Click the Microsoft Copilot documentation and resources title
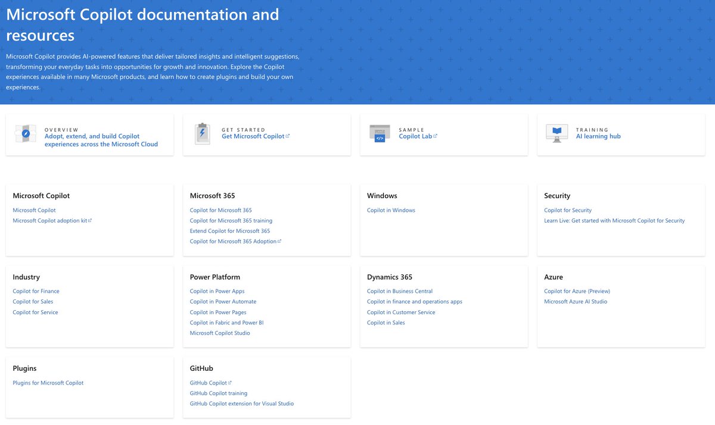Viewport: 715px width, 425px height. [x=142, y=24]
